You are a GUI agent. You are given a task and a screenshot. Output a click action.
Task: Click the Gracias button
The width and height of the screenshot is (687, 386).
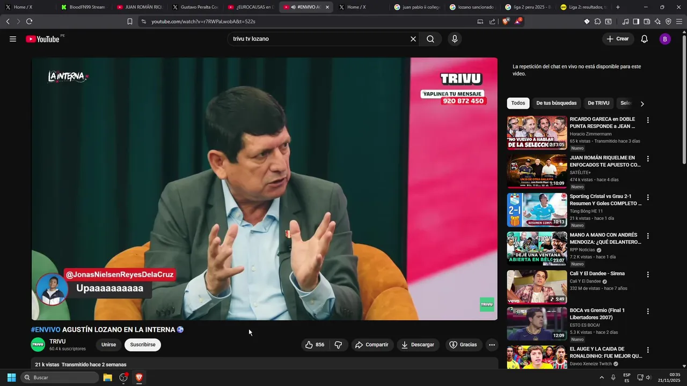pos(463,345)
